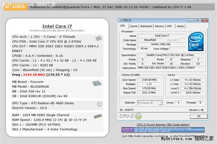217x144 pixels.
Task: Click the 'DirectX Version : 10.0' line
Action: (29, 108)
